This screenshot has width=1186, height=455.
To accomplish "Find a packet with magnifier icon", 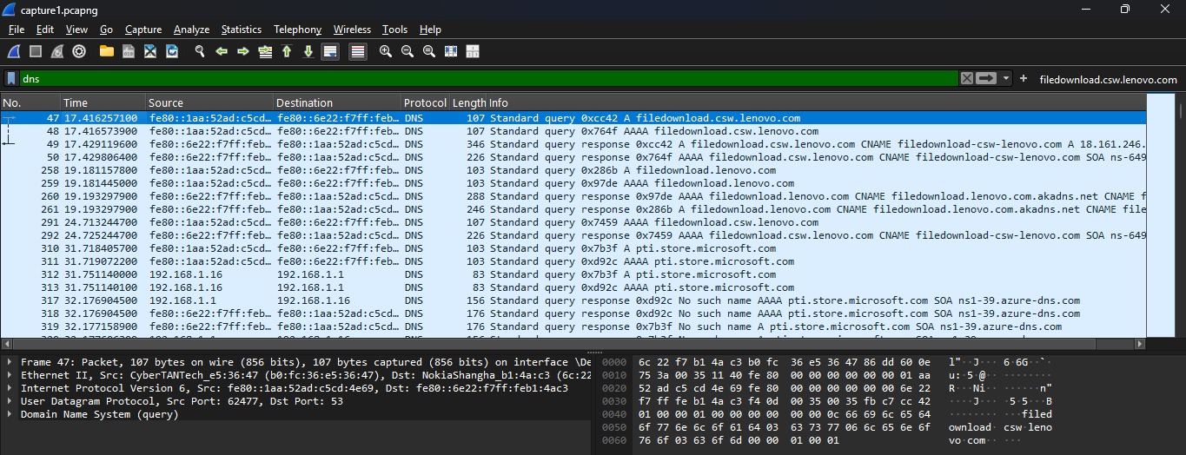I will tap(200, 52).
